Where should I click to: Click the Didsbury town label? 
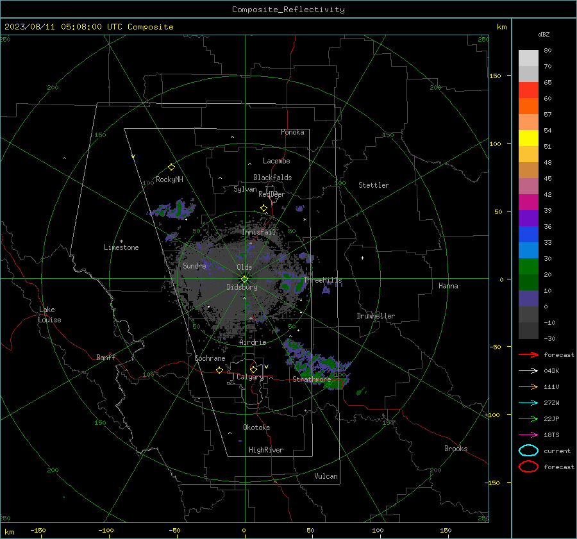(x=242, y=287)
